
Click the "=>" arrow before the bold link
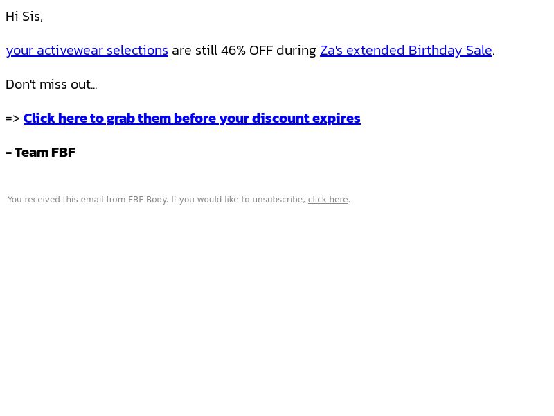tap(12, 119)
